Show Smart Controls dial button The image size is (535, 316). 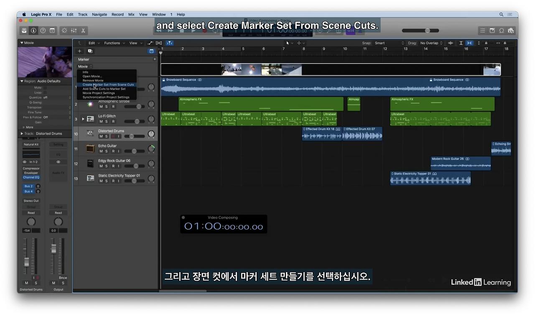pos(64,31)
